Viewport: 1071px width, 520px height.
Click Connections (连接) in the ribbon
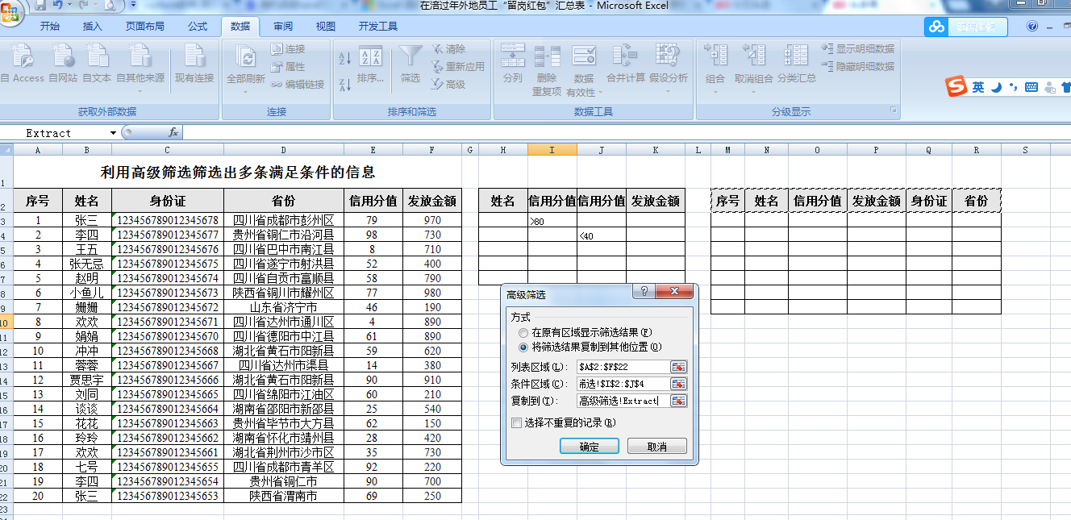288,49
